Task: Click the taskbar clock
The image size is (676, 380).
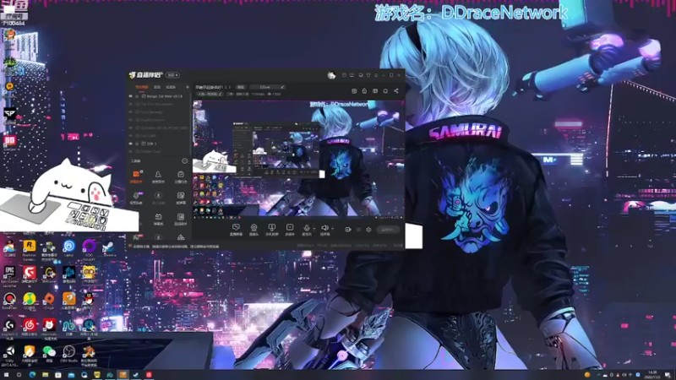Action: point(653,375)
